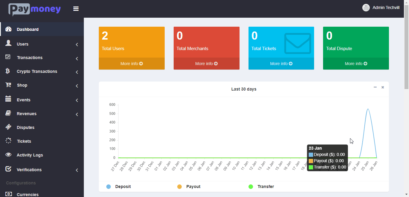Expand the Verifications submenu chevron
The image size is (409, 197).
pyautogui.click(x=77, y=170)
